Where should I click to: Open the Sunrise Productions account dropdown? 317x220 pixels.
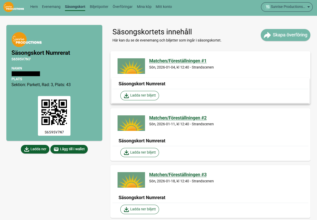[x=287, y=7]
